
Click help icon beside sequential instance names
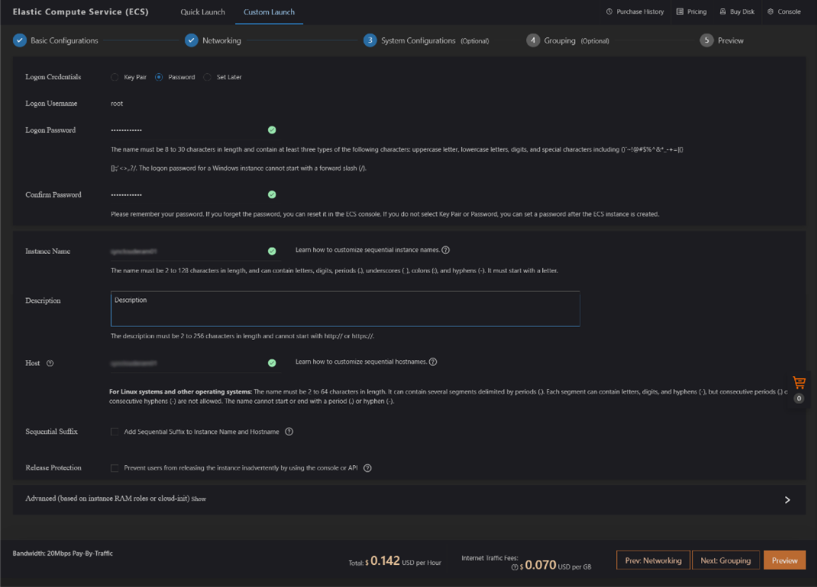[445, 250]
